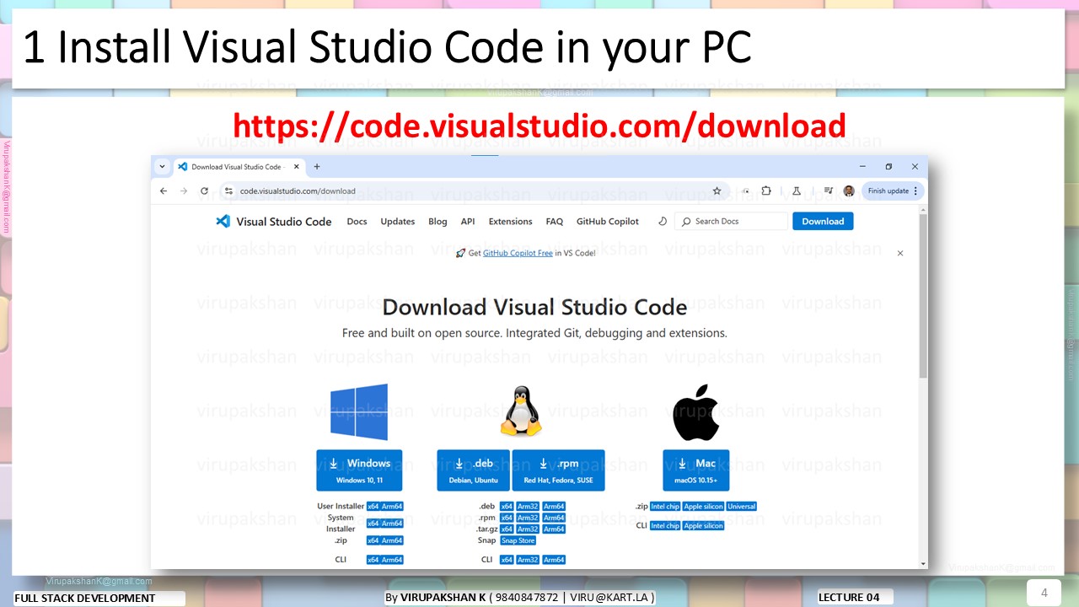Click the blue Download button in header

pos(823,222)
